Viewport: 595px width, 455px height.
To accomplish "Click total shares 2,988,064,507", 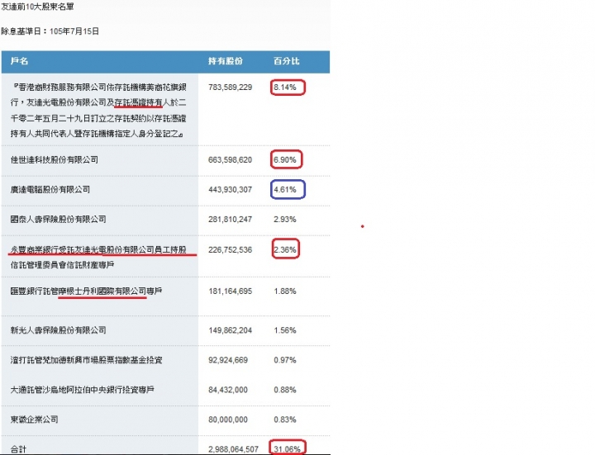I will tap(233, 449).
